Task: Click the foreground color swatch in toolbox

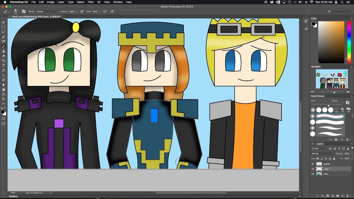Action: 2,112
